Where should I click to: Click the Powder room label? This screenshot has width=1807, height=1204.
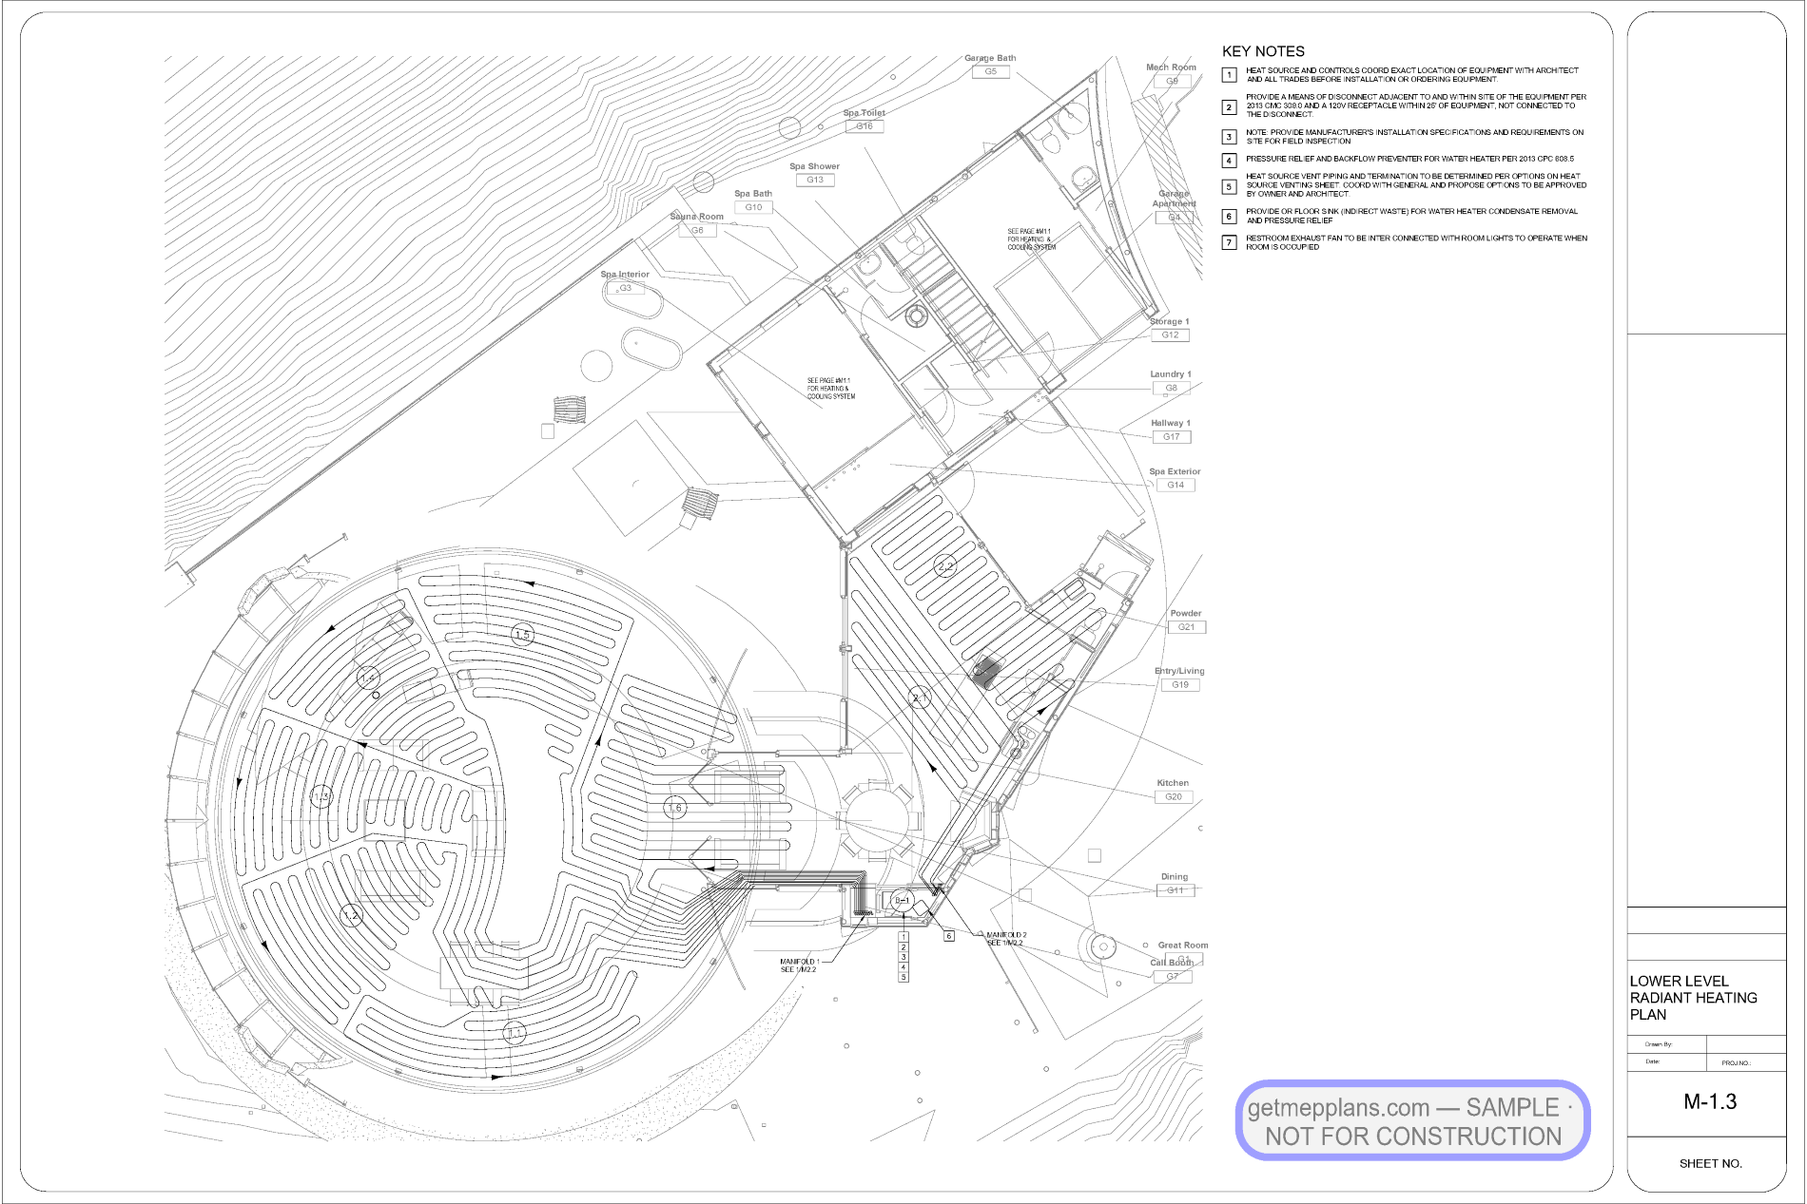click(x=1185, y=614)
